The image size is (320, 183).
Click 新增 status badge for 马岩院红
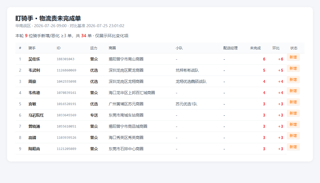coord(293,113)
